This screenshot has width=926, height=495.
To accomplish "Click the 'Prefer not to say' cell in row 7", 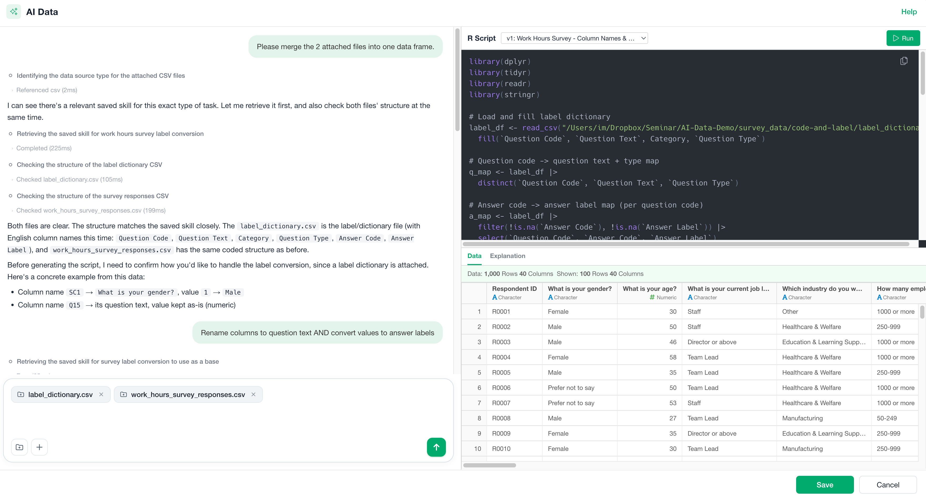I will coord(579,403).
